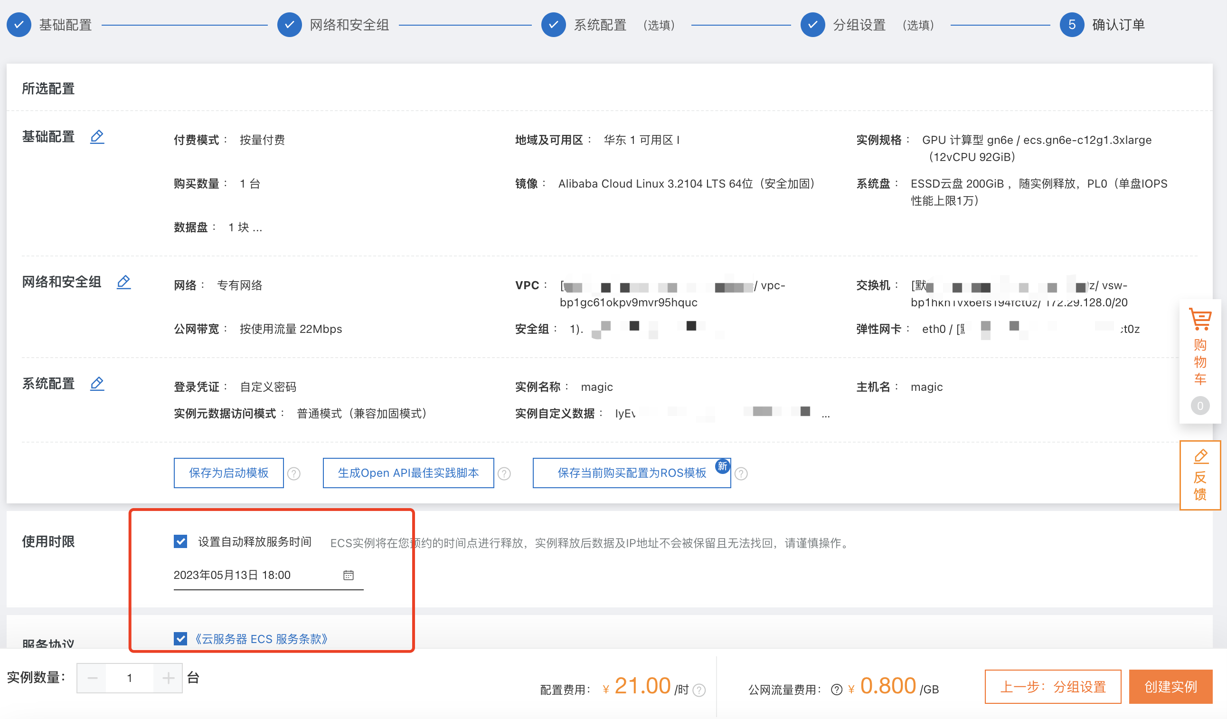Viewport: 1227px width, 719px height.
Task: Edit 基础配置 via its pencil icon
Action: 97,137
